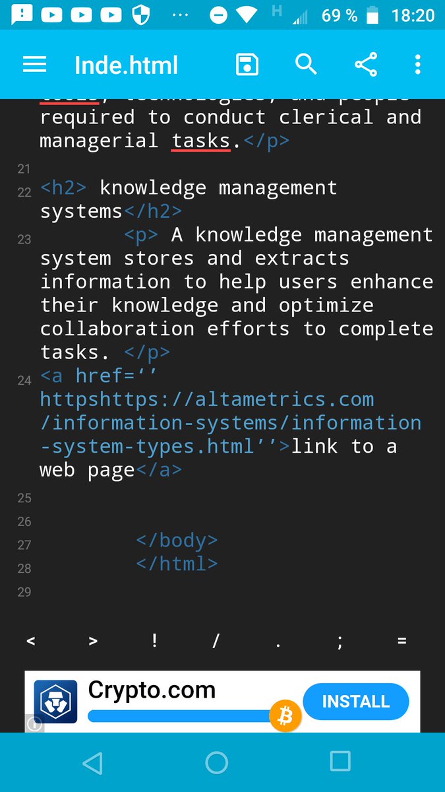This screenshot has width=445, height=792.
Task: Insert the period symbol key
Action: coord(278,645)
